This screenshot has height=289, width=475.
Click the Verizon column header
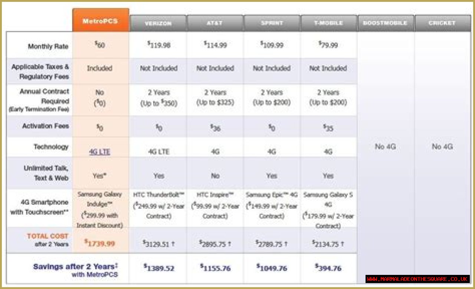pyautogui.click(x=158, y=23)
